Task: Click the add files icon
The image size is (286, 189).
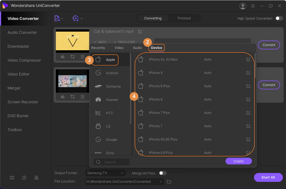Action: (x=57, y=18)
